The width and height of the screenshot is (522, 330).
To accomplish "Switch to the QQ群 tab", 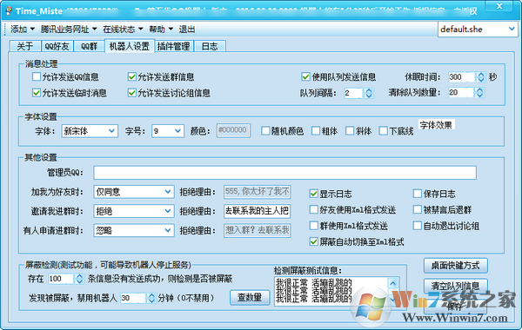I will tap(89, 46).
